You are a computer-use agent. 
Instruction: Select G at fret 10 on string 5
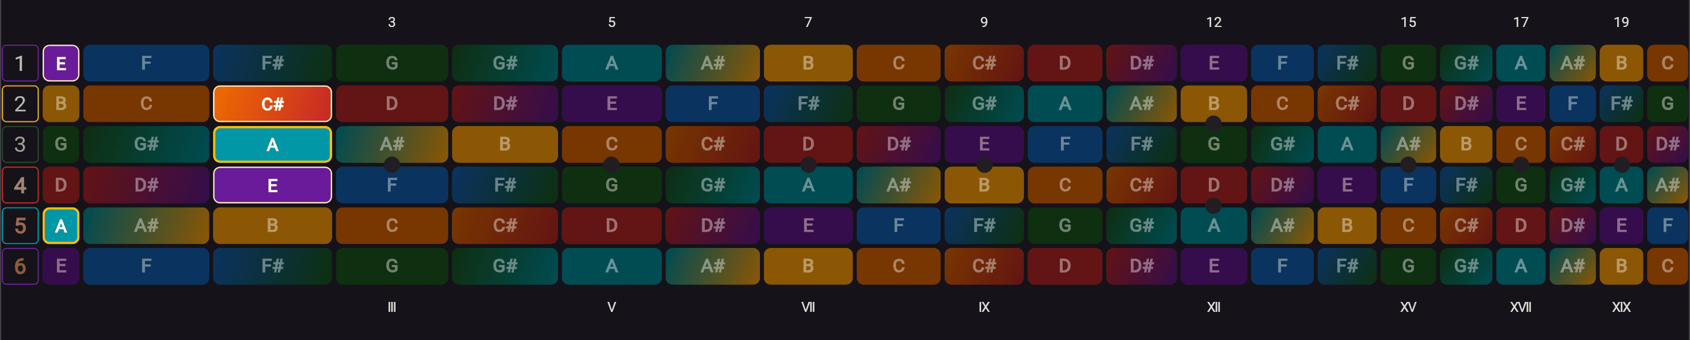tap(1065, 226)
